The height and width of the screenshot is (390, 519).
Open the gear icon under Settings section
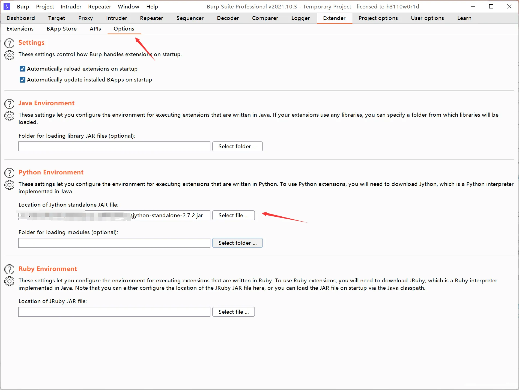tap(9, 55)
